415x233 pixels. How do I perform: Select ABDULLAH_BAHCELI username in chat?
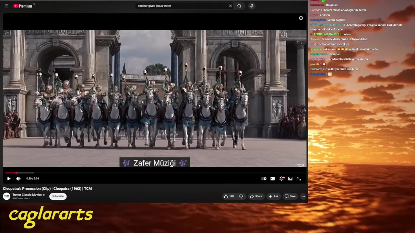[327, 34]
